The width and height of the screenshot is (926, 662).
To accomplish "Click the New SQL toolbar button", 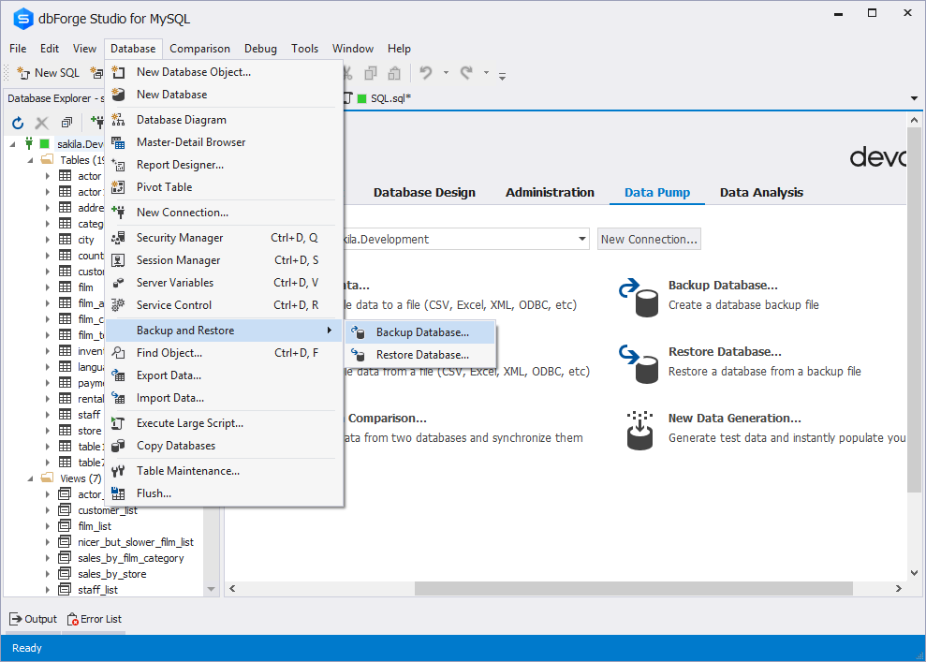I will [49, 73].
